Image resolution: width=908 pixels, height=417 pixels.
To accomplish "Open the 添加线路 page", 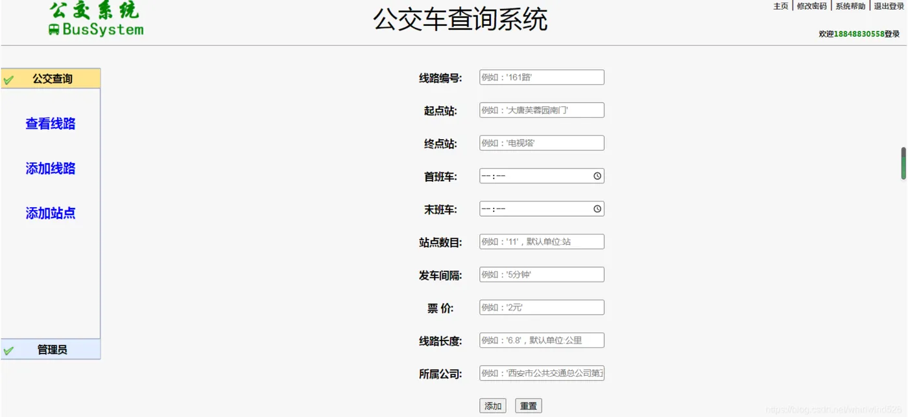I will coord(51,168).
